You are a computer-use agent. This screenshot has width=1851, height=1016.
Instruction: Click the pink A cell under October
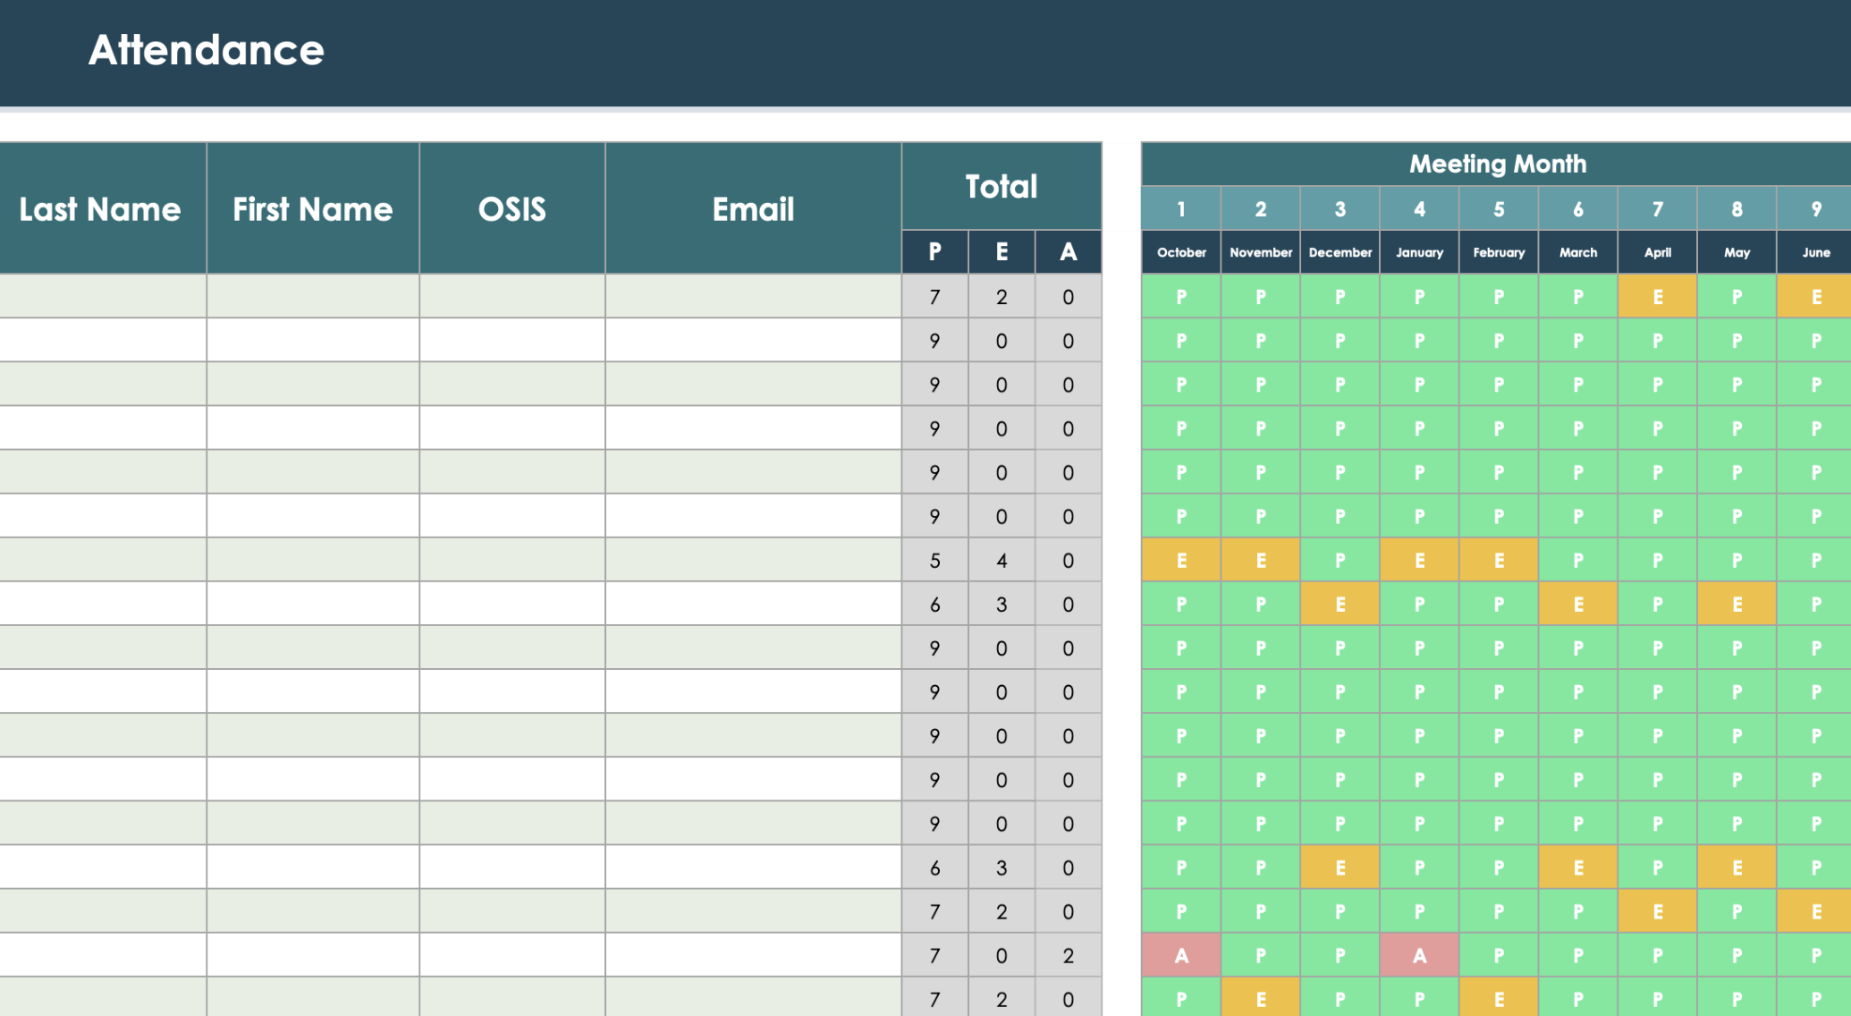[1181, 955]
